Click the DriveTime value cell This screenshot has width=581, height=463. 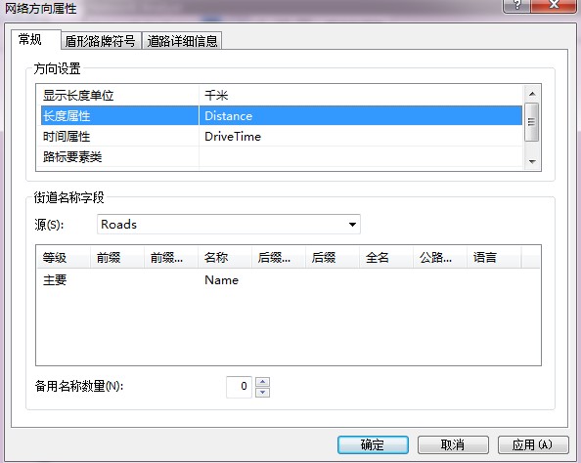[x=360, y=136]
